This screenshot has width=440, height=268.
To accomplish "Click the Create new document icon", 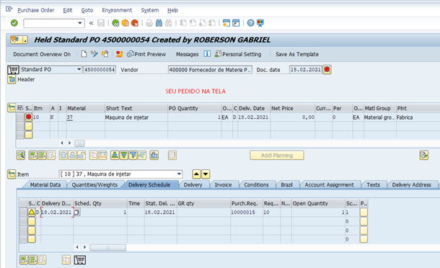I will (84, 54).
